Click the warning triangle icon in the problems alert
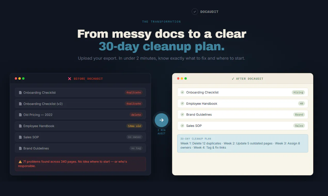Image resolution: width=328 pixels, height=196 pixels. pyautogui.click(x=20, y=162)
